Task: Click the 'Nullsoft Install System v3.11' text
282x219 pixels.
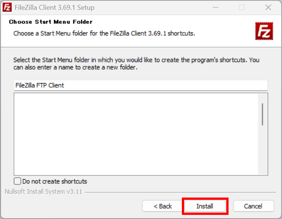Action: 43,192
